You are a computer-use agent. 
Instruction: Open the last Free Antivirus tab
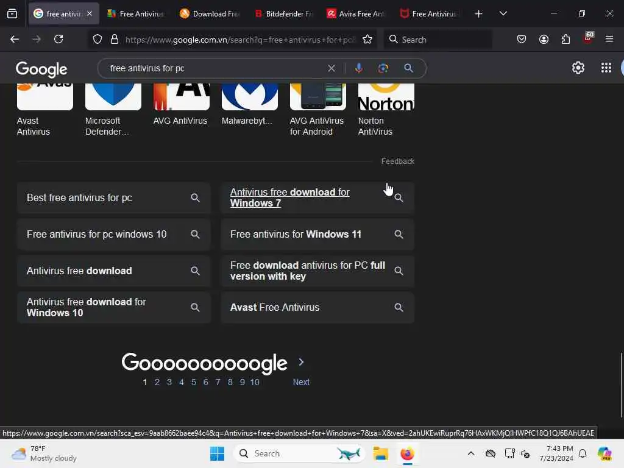(429, 13)
